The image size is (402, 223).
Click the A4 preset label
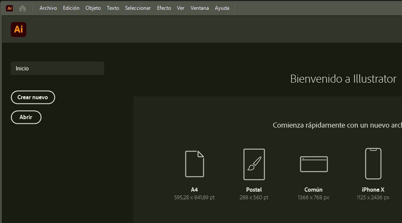pos(194,190)
